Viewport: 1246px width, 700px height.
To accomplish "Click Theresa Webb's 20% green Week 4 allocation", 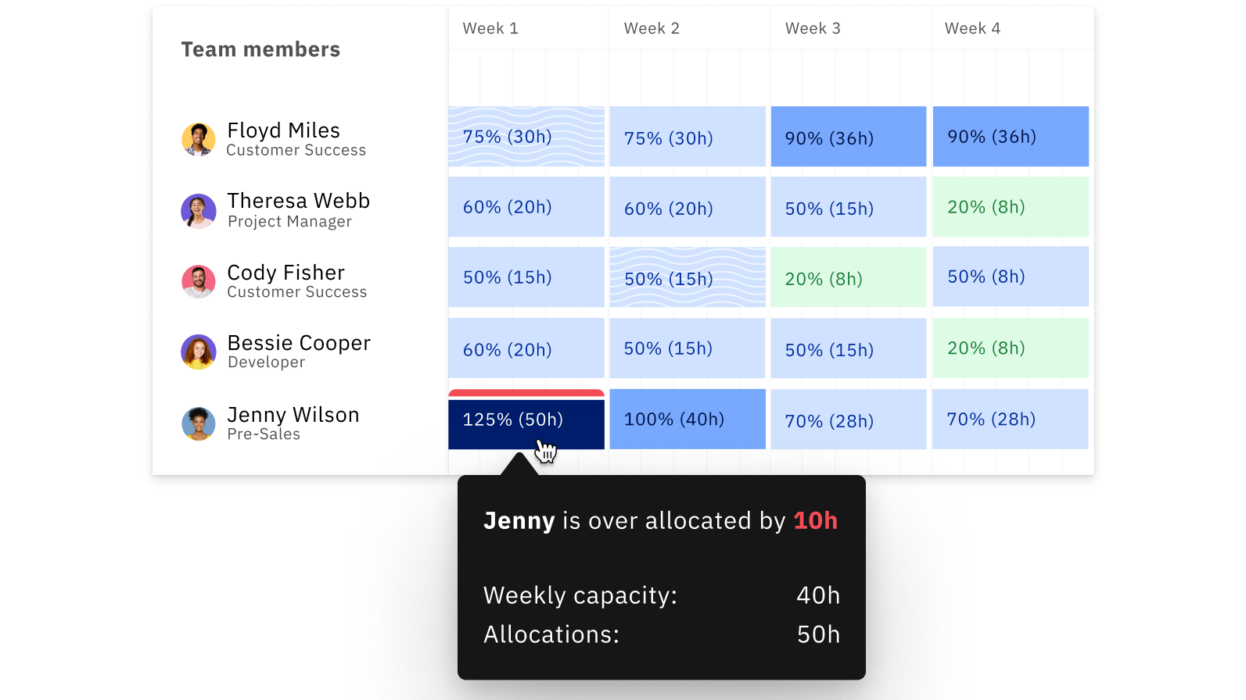I will (1010, 206).
